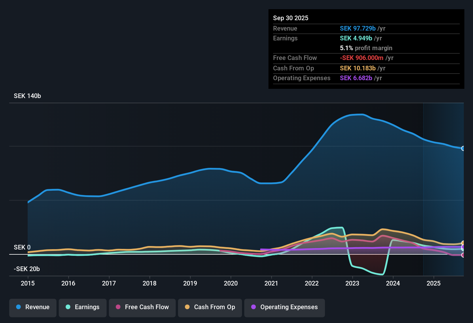
Task: Click the 5.1% profit margin text
Action: click(366, 48)
